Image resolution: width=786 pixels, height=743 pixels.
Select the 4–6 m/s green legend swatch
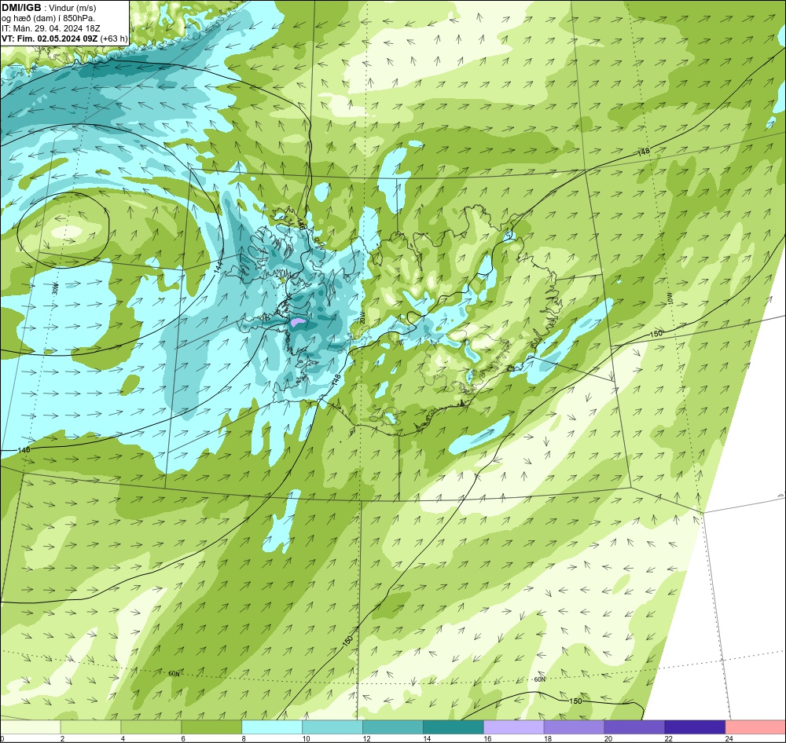(151, 727)
